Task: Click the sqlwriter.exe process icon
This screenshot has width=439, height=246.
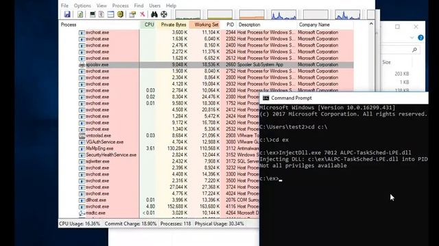Action: [x=82, y=161]
